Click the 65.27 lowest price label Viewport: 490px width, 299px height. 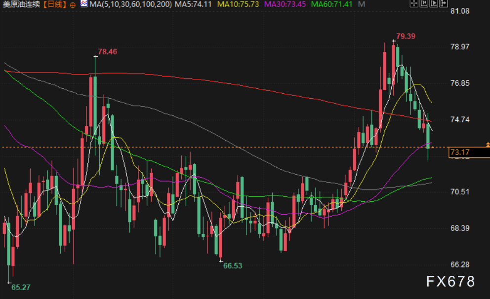point(21,287)
